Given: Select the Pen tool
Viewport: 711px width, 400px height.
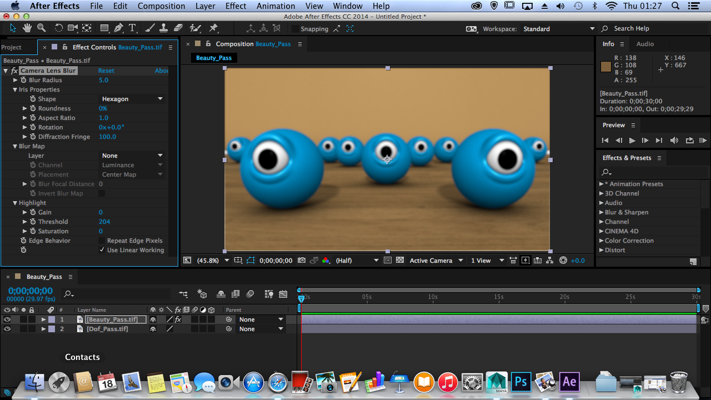Looking at the screenshot, I should click(x=118, y=28).
